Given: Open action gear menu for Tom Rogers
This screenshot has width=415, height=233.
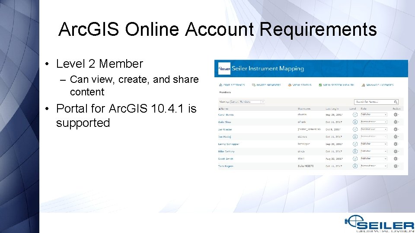Looking at the screenshot, I should [x=396, y=166].
